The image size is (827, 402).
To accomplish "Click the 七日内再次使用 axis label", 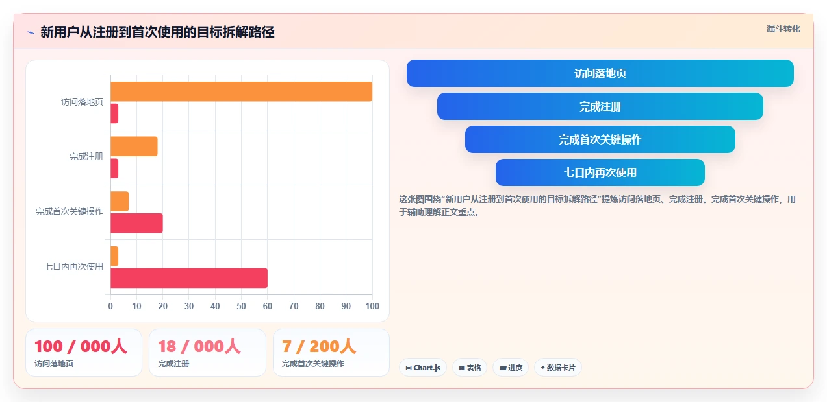I will click(x=73, y=266).
